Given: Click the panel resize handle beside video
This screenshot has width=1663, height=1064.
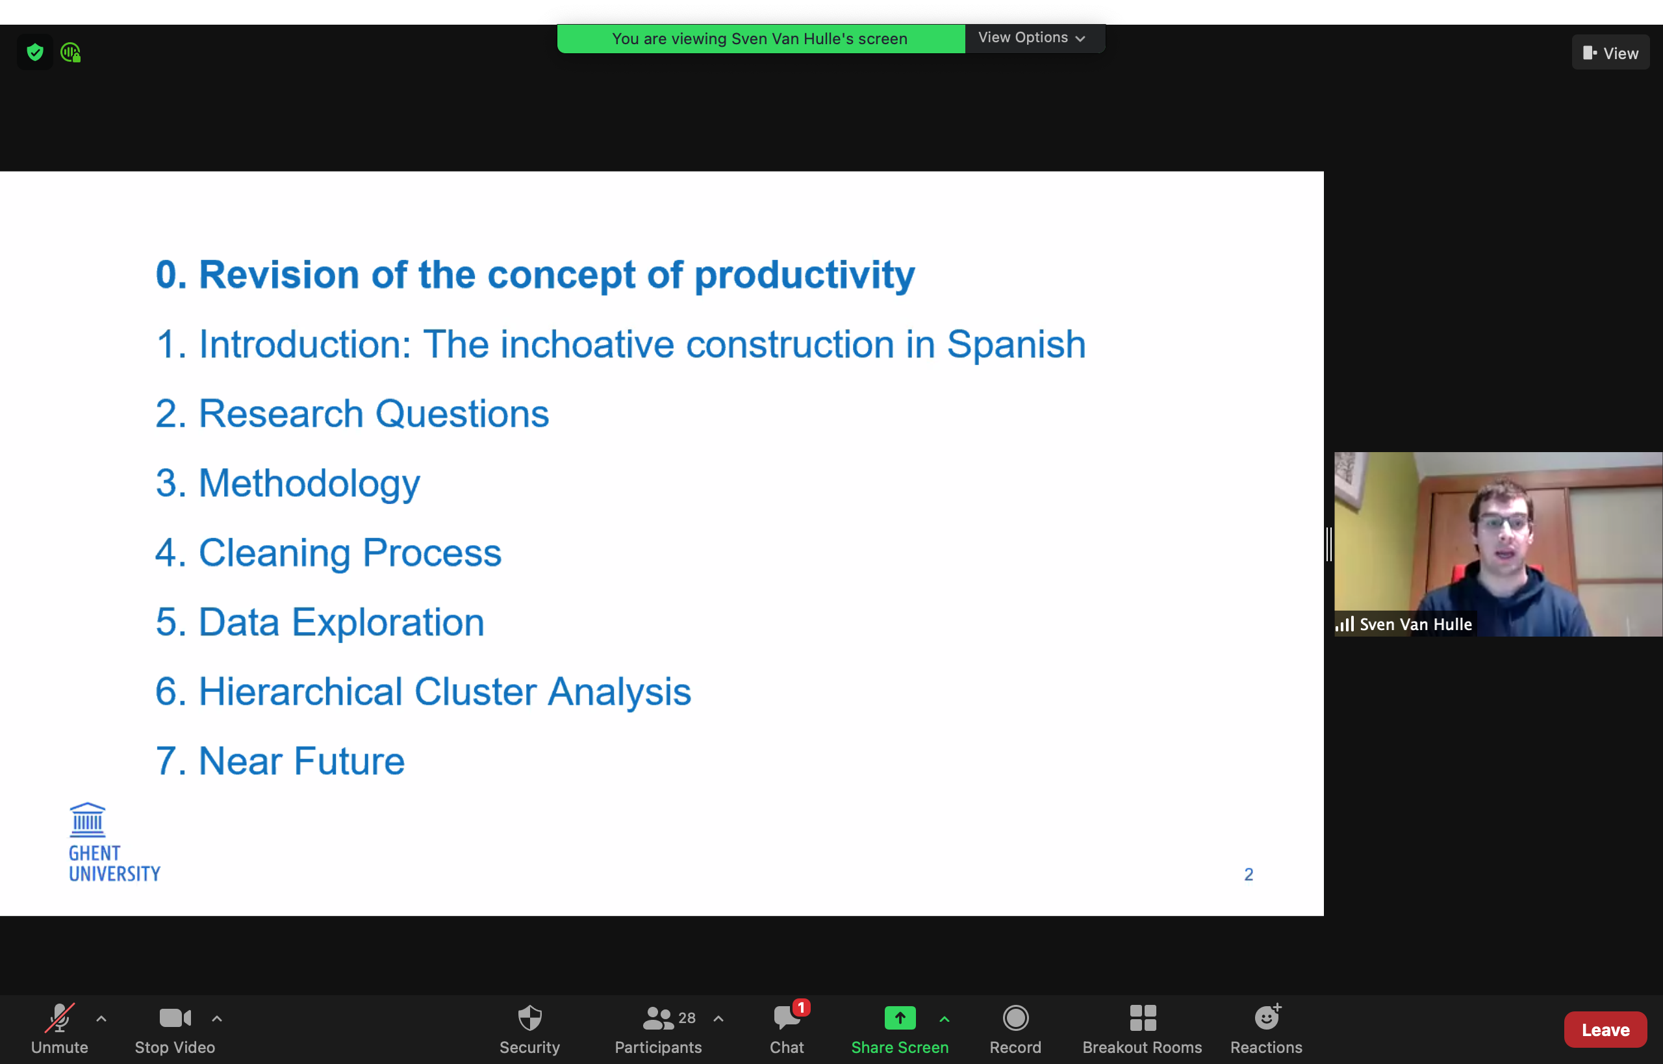Looking at the screenshot, I should (1328, 544).
